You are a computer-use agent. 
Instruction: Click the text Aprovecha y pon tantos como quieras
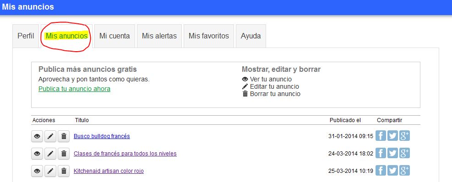[x=94, y=79]
